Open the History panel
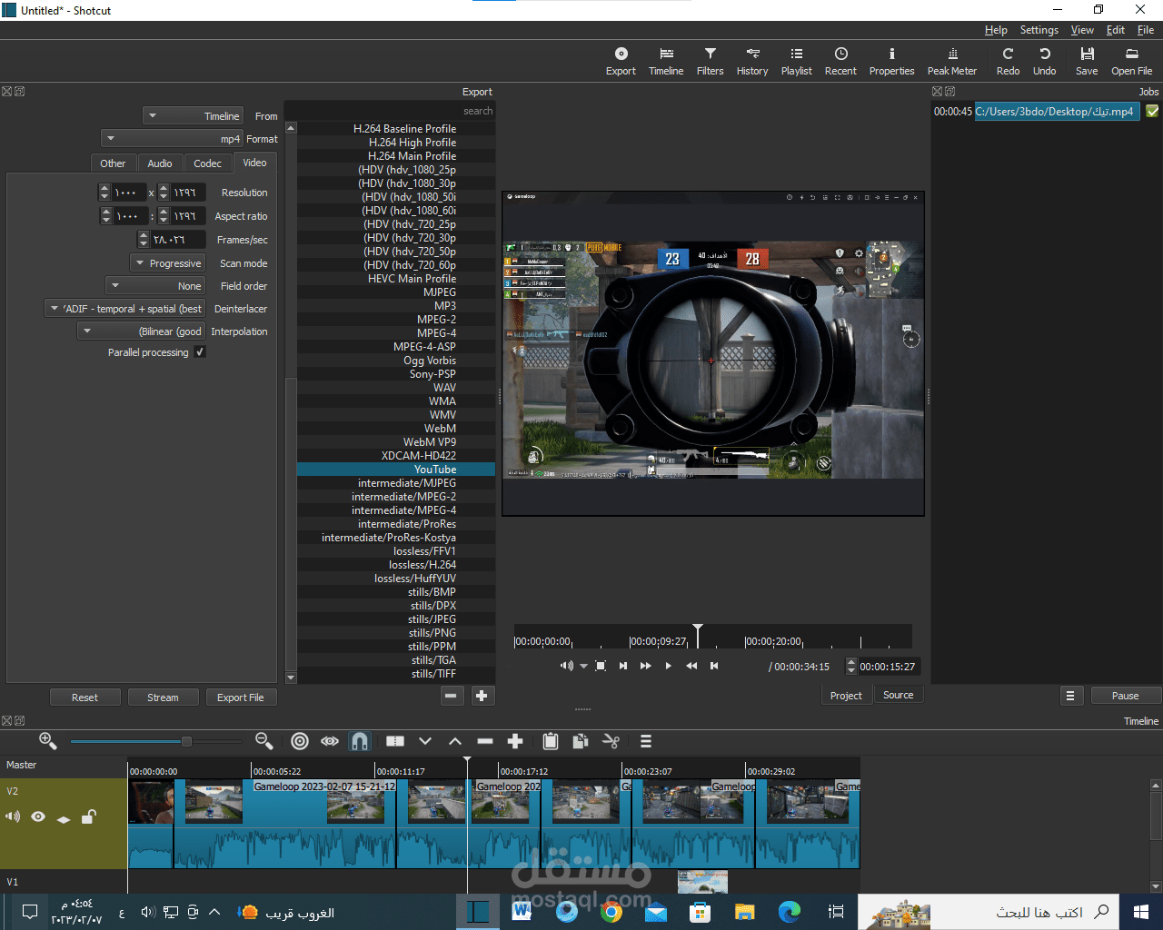This screenshot has width=1163, height=930. click(x=752, y=61)
